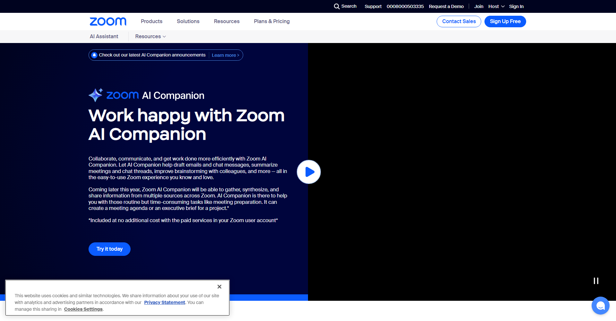Click the search magnifier glass
This screenshot has width=616, height=321.
coord(337,6)
